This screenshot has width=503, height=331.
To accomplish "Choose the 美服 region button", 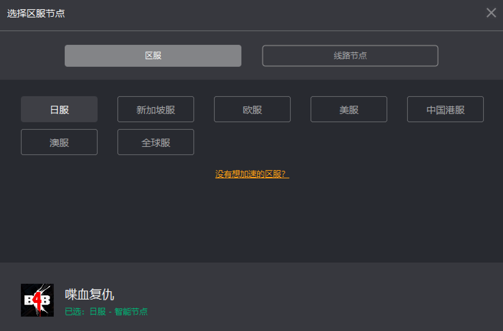I will pyautogui.click(x=349, y=109).
